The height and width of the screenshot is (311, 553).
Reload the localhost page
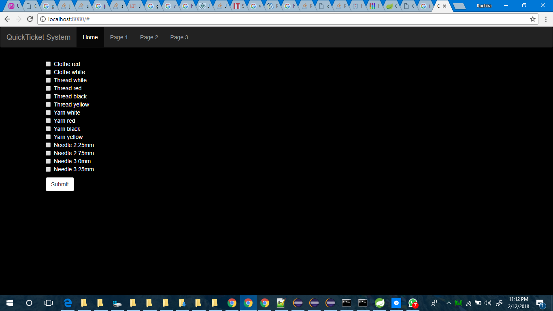coord(30,19)
